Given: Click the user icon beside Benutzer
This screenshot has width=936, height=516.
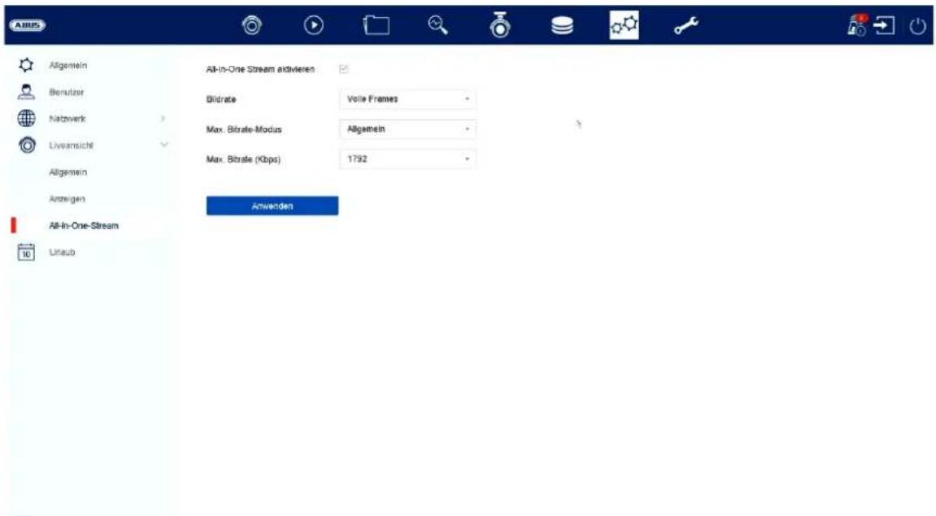Looking at the screenshot, I should point(26,91).
